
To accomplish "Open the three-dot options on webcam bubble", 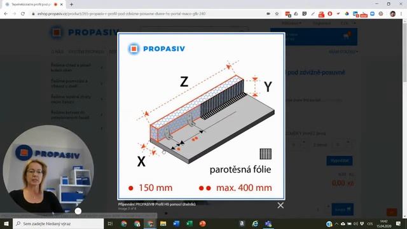I will (78, 211).
